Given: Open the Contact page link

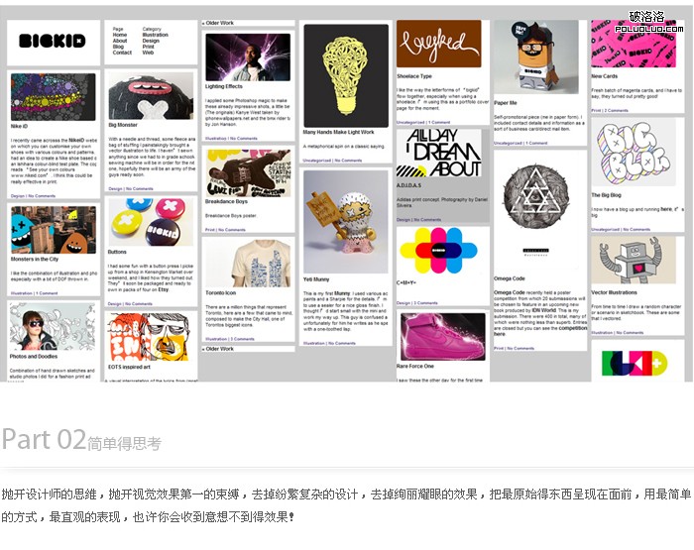Looking at the screenshot, I should tap(122, 53).
